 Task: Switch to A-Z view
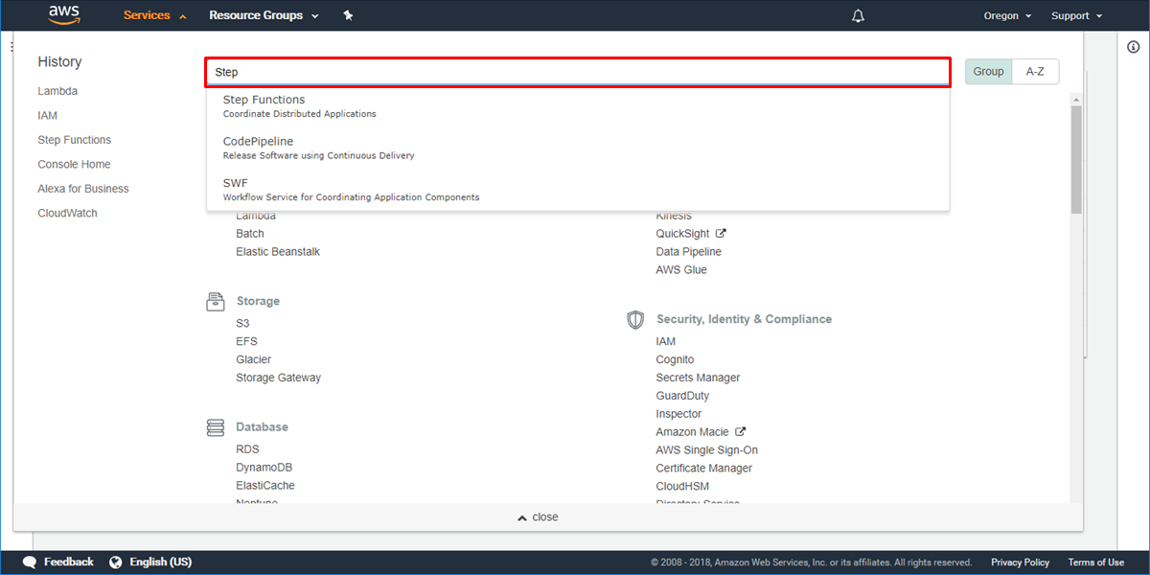pos(1035,72)
